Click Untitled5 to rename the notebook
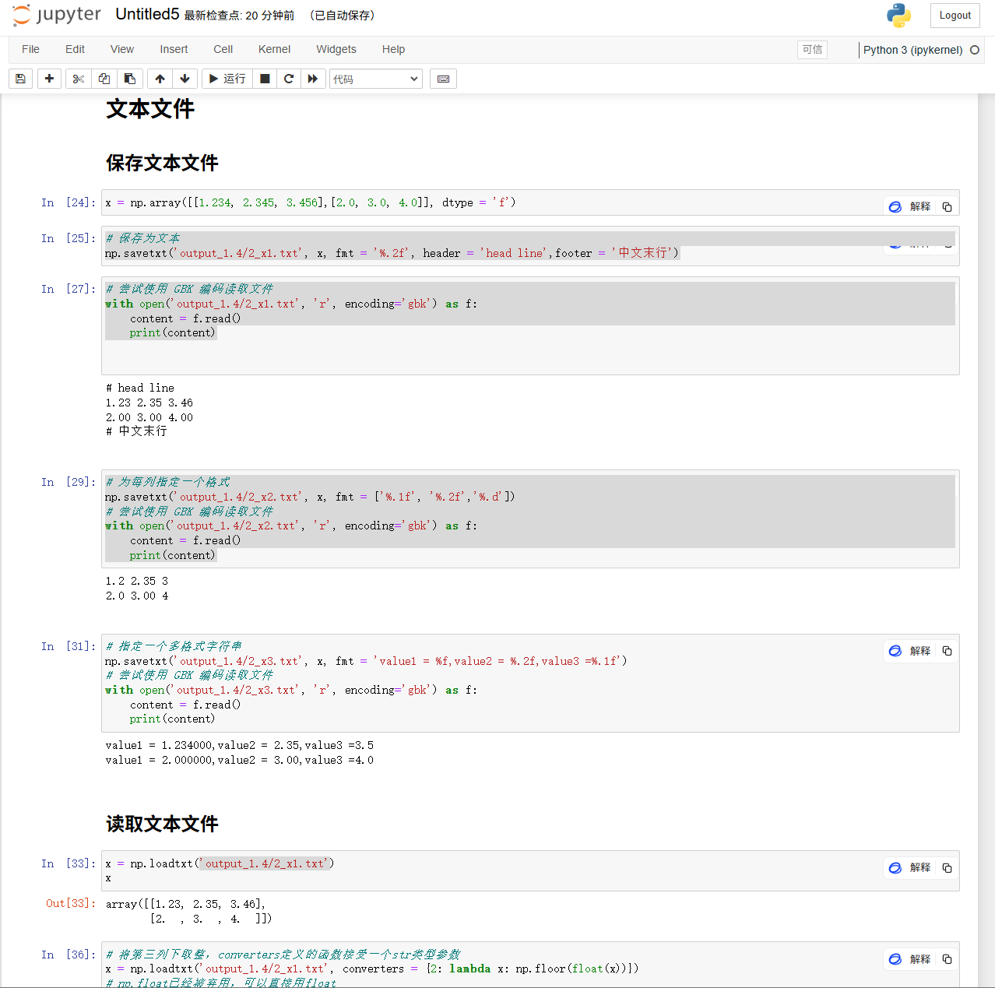Screen dimensions: 995x988 tap(146, 14)
